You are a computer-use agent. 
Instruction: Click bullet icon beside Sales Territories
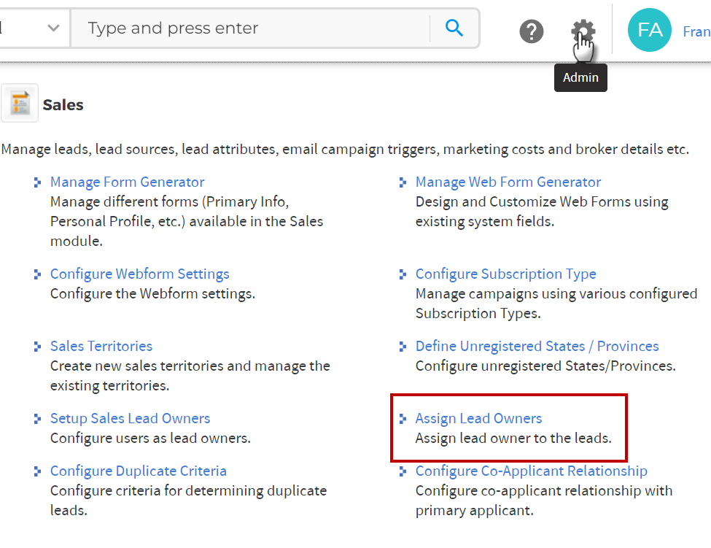point(37,347)
